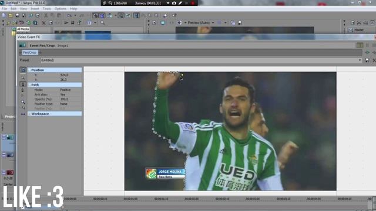Screen dimensions: 376x211
Task: Change the path Mode value Positive
Action: click(65, 90)
